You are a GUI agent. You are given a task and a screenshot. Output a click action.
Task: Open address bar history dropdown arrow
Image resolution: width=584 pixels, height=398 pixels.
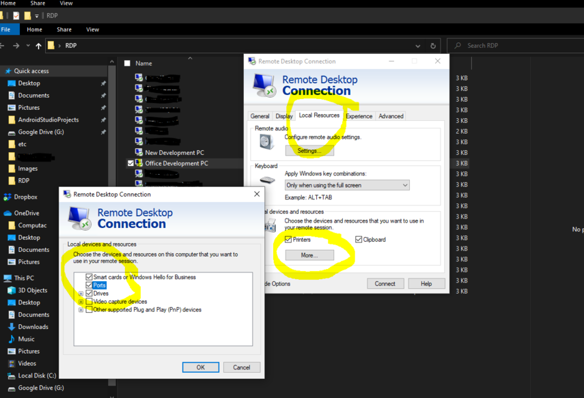tap(418, 46)
